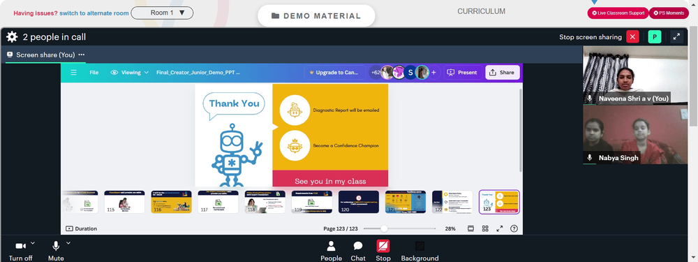Click switch to alternate room link

click(x=94, y=13)
